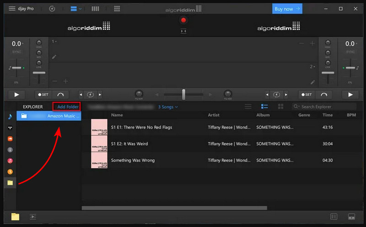Select the Amazon Music folder

click(49, 116)
